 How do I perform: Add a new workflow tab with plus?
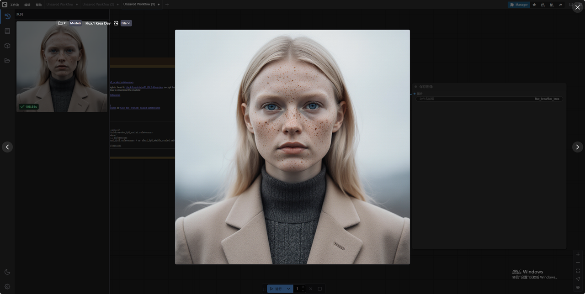167,5
